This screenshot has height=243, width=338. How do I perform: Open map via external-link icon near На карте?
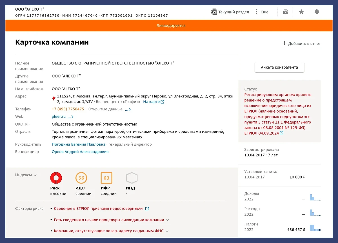click(162, 102)
